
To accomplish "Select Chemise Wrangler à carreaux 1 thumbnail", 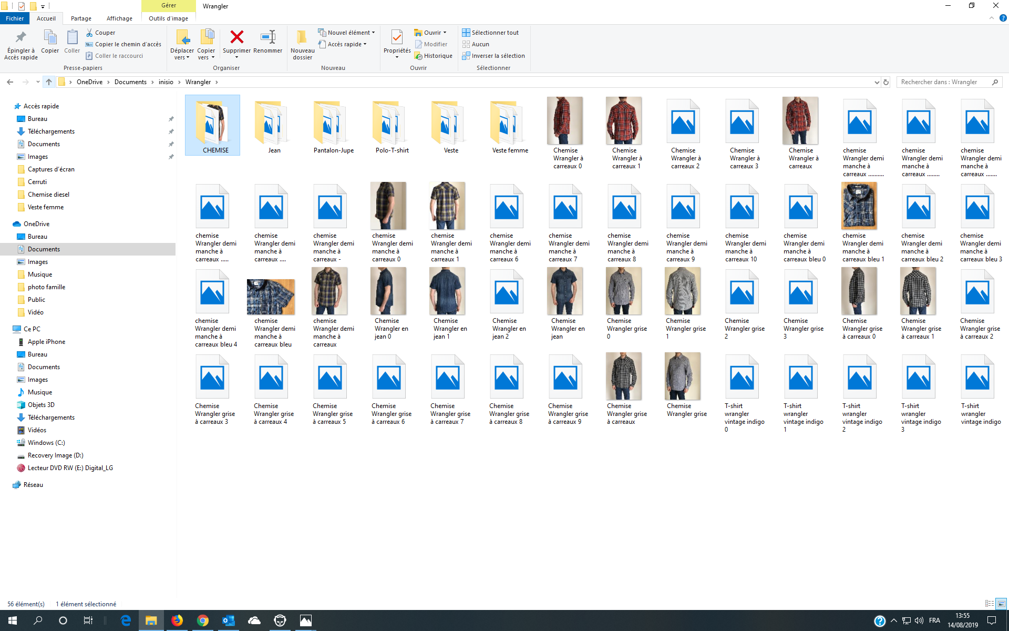I will click(x=624, y=121).
